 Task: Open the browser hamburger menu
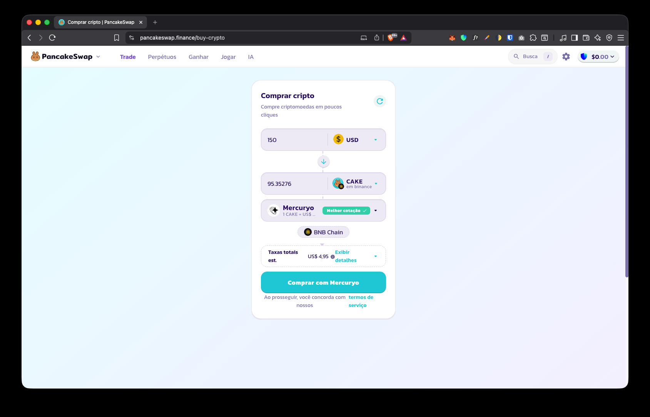click(x=621, y=38)
